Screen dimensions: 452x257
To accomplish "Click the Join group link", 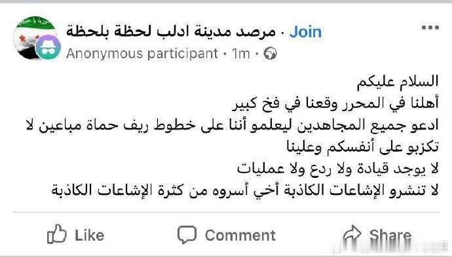I will (305, 31).
